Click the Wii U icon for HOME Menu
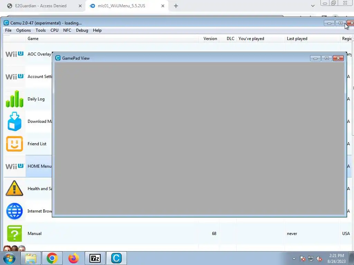 [15, 166]
